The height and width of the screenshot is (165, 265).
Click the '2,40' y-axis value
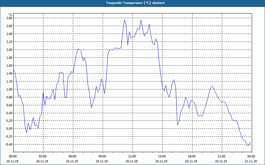pos(9,34)
